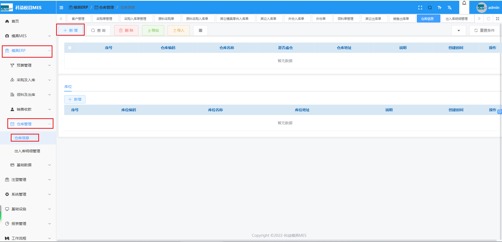Switch to the 销售出库单 tab
The image size is (502, 242).
point(402,19)
